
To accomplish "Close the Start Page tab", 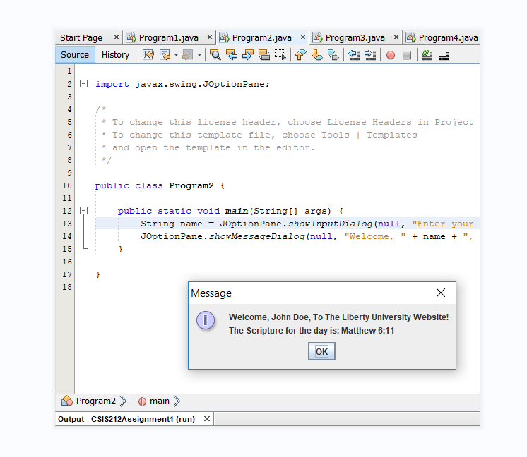I will click(x=117, y=37).
